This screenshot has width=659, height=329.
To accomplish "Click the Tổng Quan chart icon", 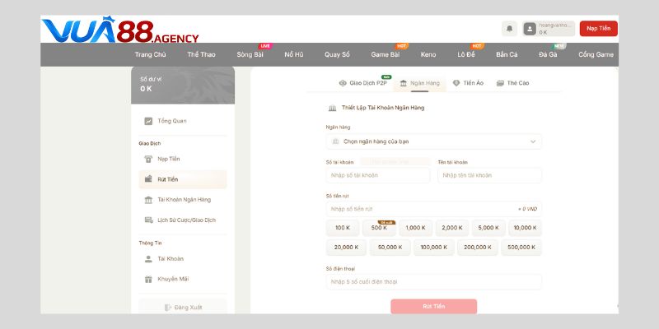I will (x=148, y=121).
